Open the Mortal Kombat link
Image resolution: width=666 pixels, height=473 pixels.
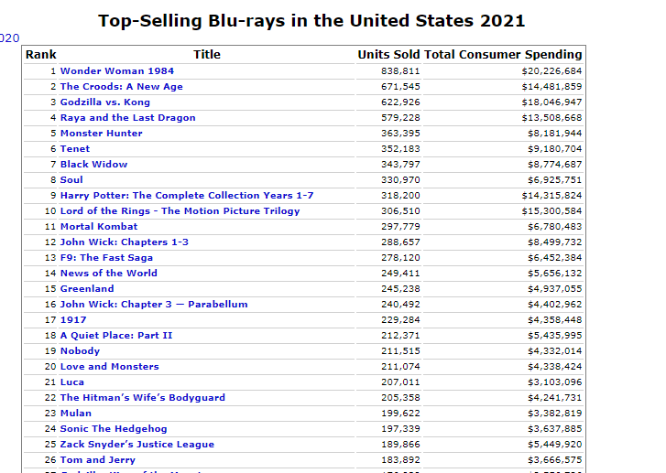(x=99, y=227)
